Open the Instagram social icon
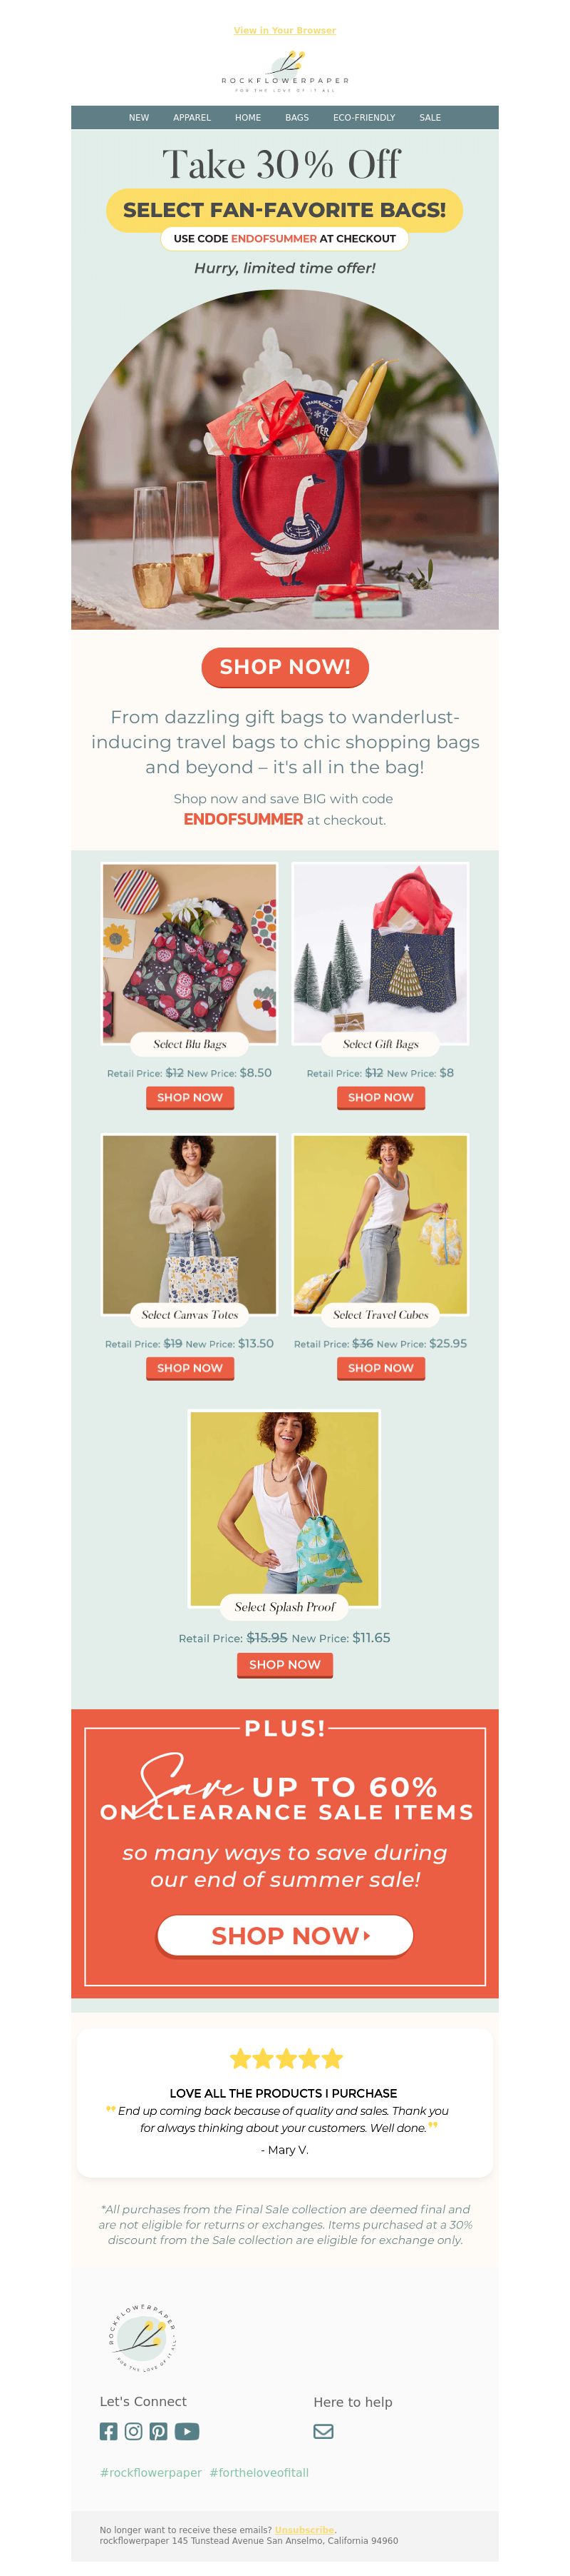The height and width of the screenshot is (2576, 570). (134, 2431)
